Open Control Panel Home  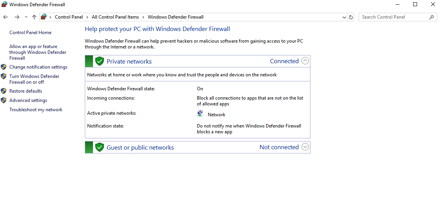tap(30, 33)
